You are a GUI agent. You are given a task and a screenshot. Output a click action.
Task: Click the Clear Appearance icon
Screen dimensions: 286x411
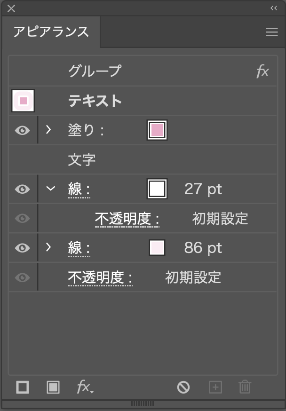[183, 387]
